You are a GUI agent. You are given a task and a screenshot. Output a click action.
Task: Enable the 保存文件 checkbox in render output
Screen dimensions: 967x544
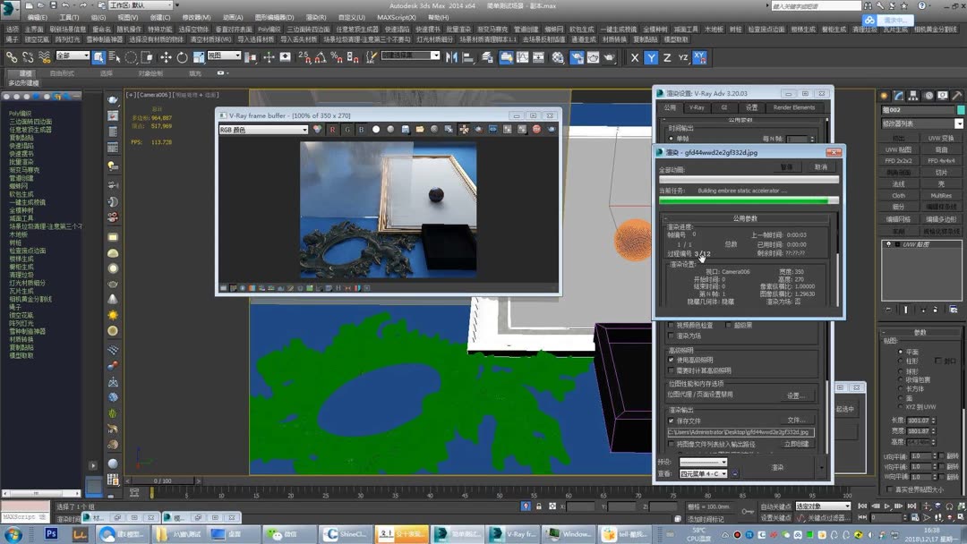672,421
